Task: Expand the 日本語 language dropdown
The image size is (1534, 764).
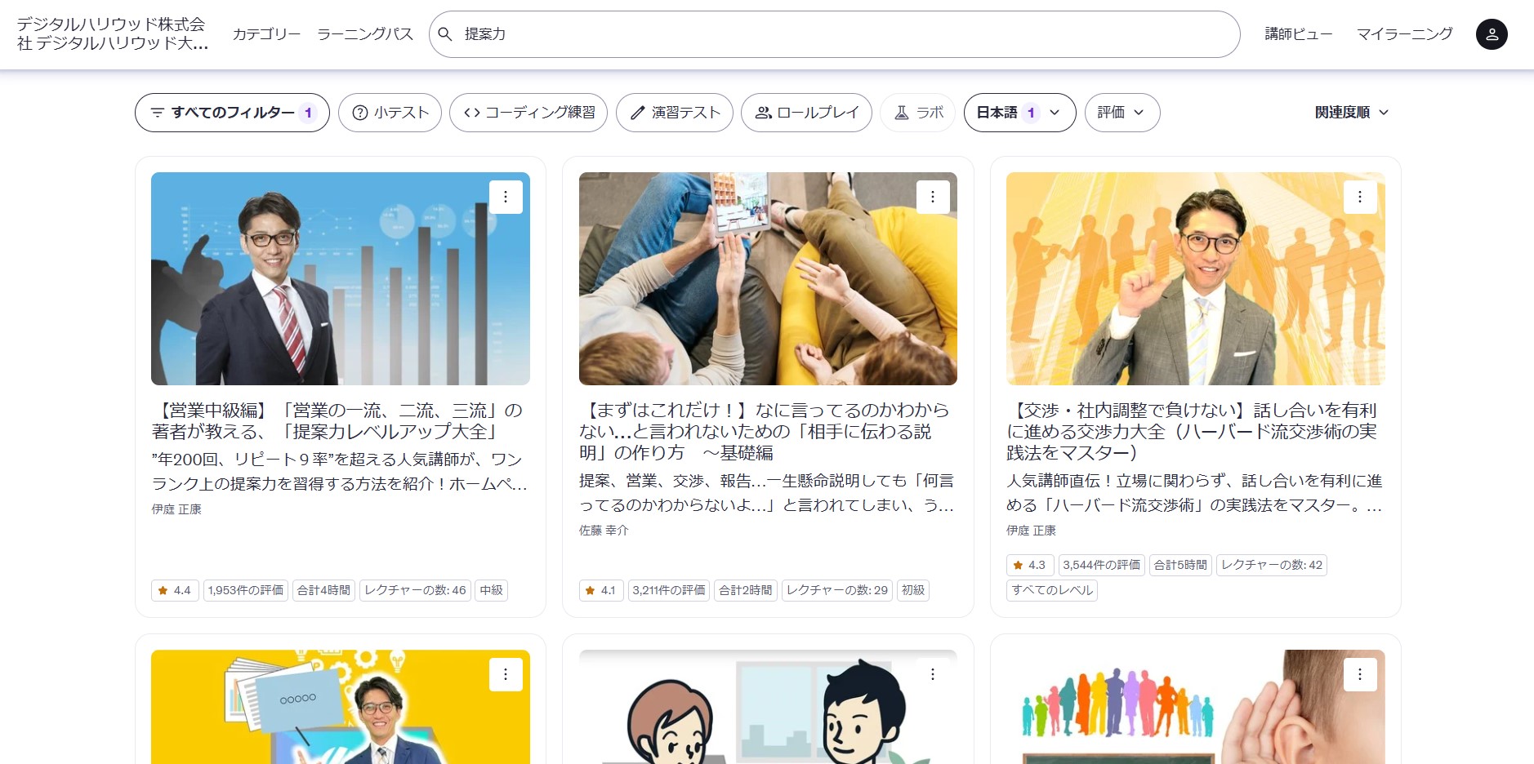Action: pyautogui.click(x=1019, y=113)
